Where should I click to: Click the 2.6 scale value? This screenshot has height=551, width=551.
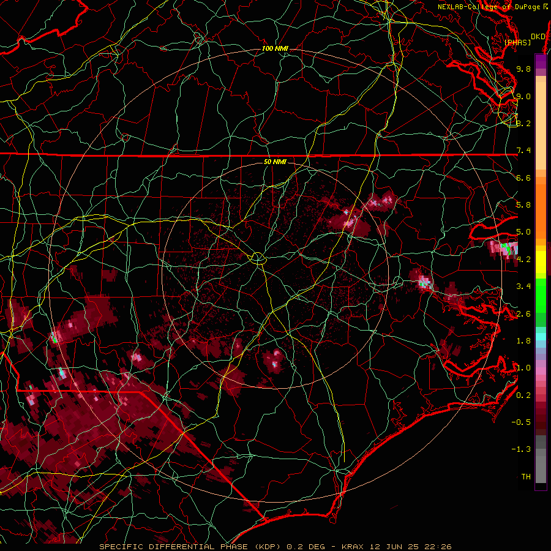[523, 314]
